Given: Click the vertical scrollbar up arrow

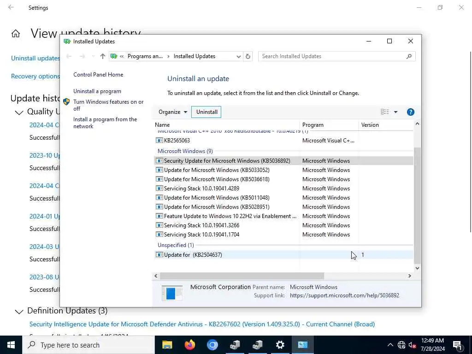Looking at the screenshot, I should tap(417, 124).
